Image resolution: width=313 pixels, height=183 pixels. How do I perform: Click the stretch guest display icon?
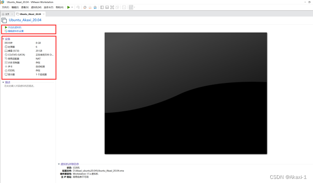point(131,7)
